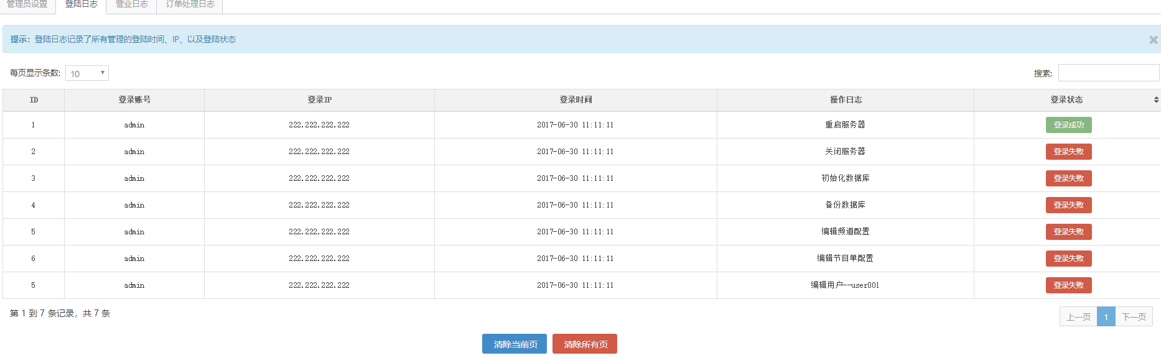Viewport: 1161px width, 358px height.
Task: Go to next page with 下一页
Action: pyautogui.click(x=1134, y=317)
